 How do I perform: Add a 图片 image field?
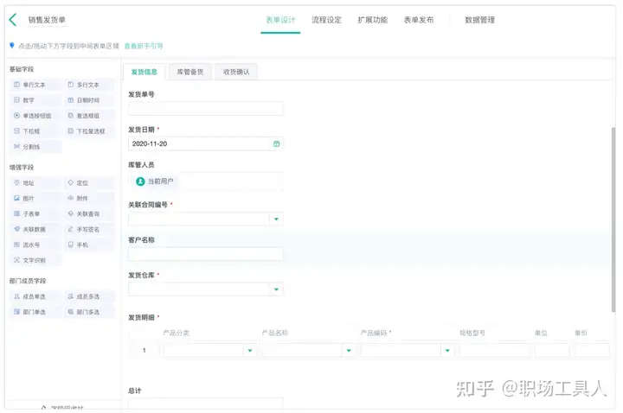(x=35, y=198)
